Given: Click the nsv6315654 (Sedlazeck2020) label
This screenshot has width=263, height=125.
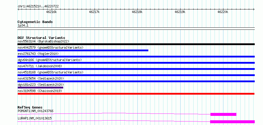Looking at the screenshot, I should [x=41, y=78].
